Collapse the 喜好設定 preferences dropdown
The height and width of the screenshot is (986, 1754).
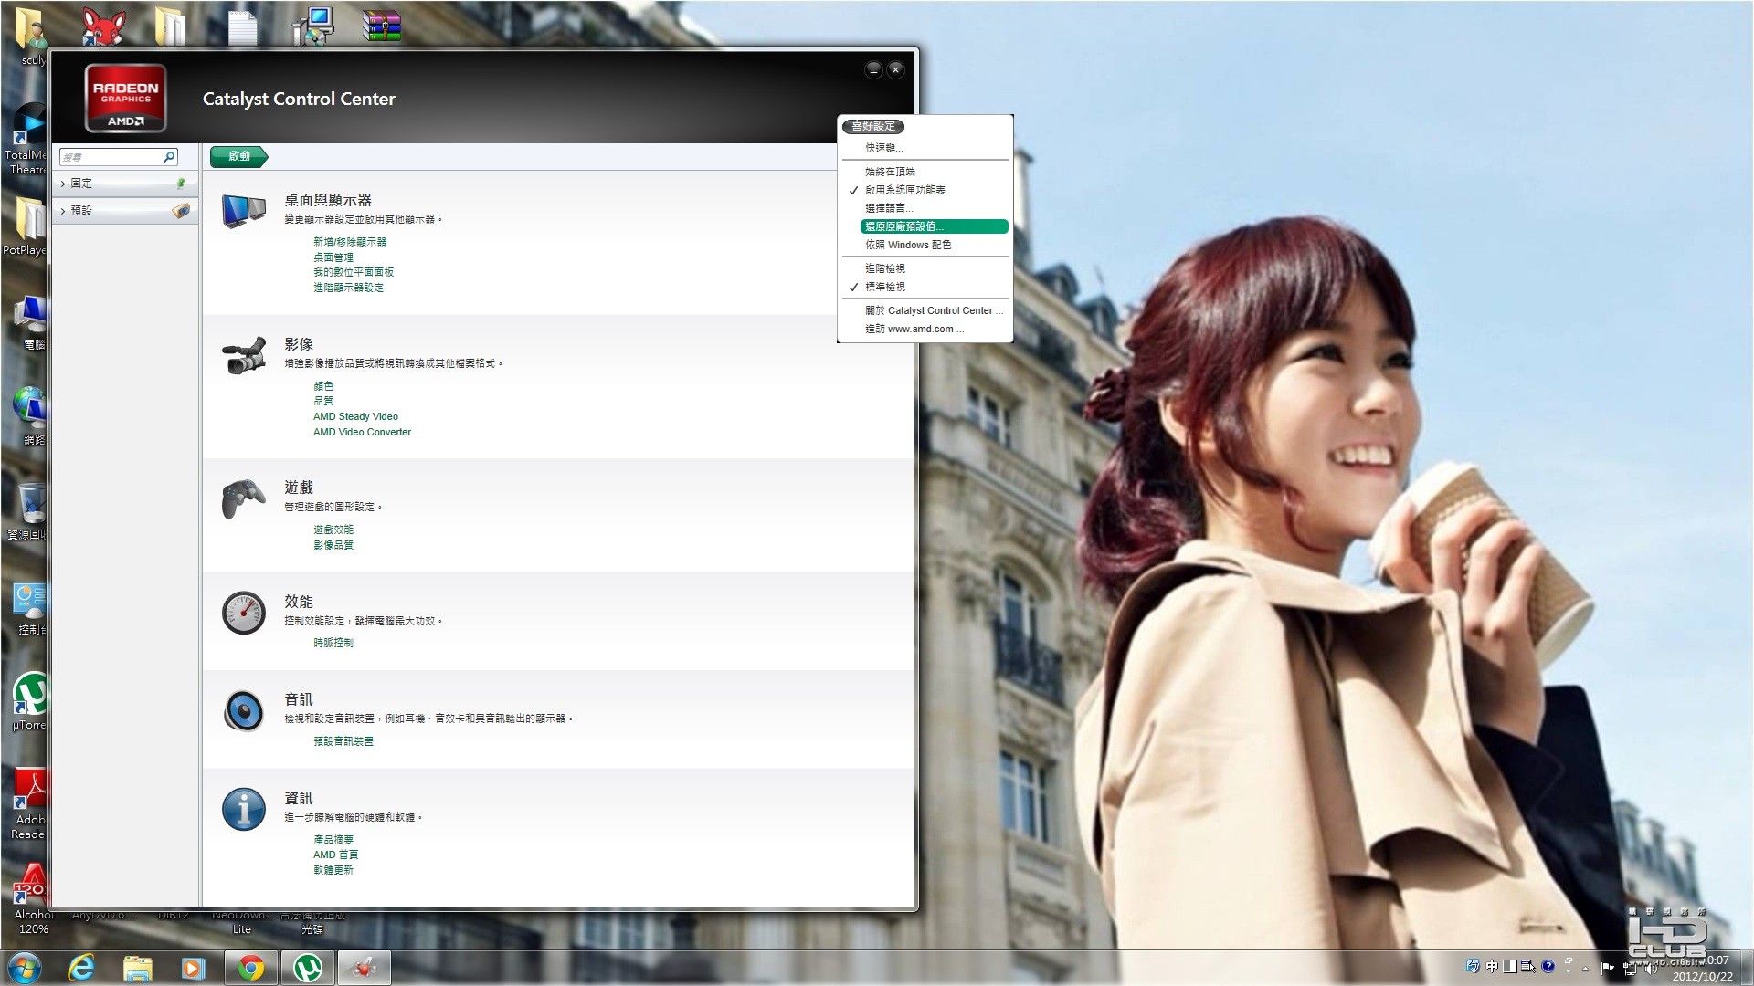(873, 126)
